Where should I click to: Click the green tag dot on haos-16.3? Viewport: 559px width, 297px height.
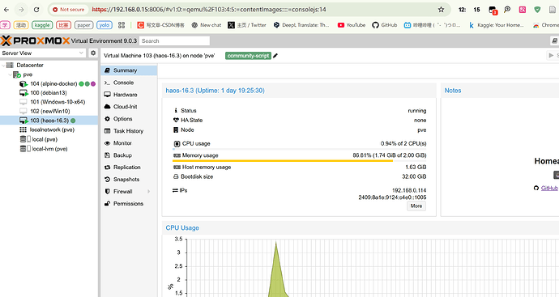(x=73, y=121)
